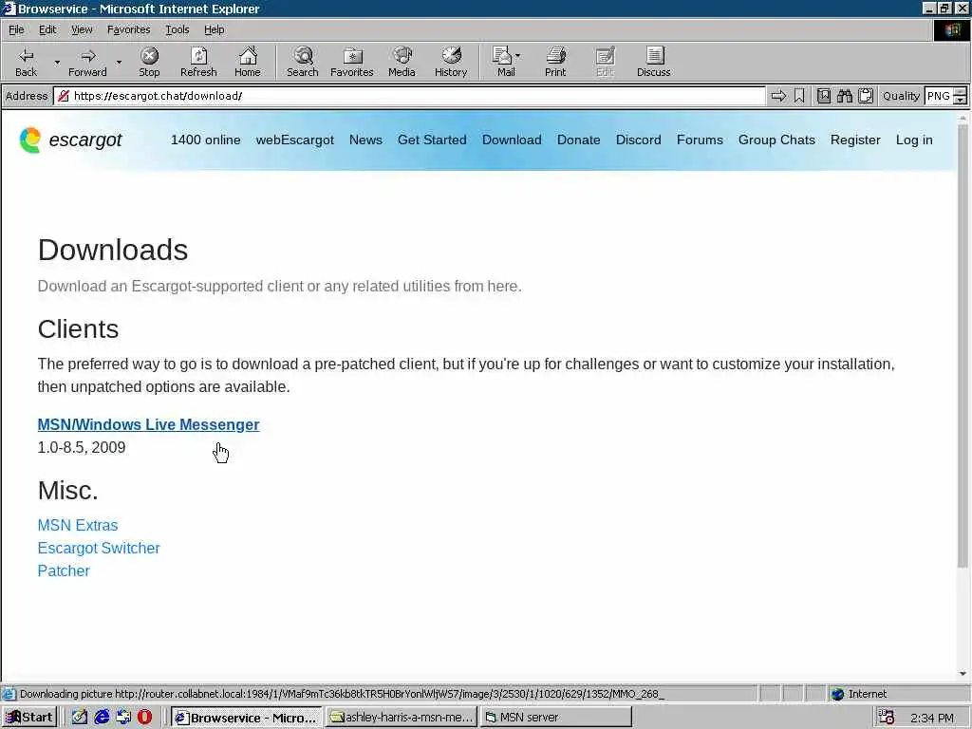Open Get Started nav link

pyautogui.click(x=432, y=140)
